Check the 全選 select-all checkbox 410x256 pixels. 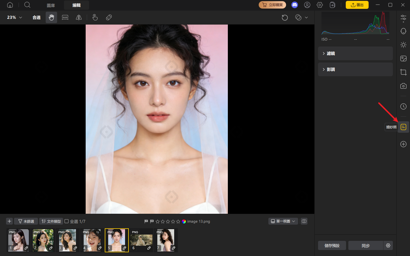pos(67,221)
